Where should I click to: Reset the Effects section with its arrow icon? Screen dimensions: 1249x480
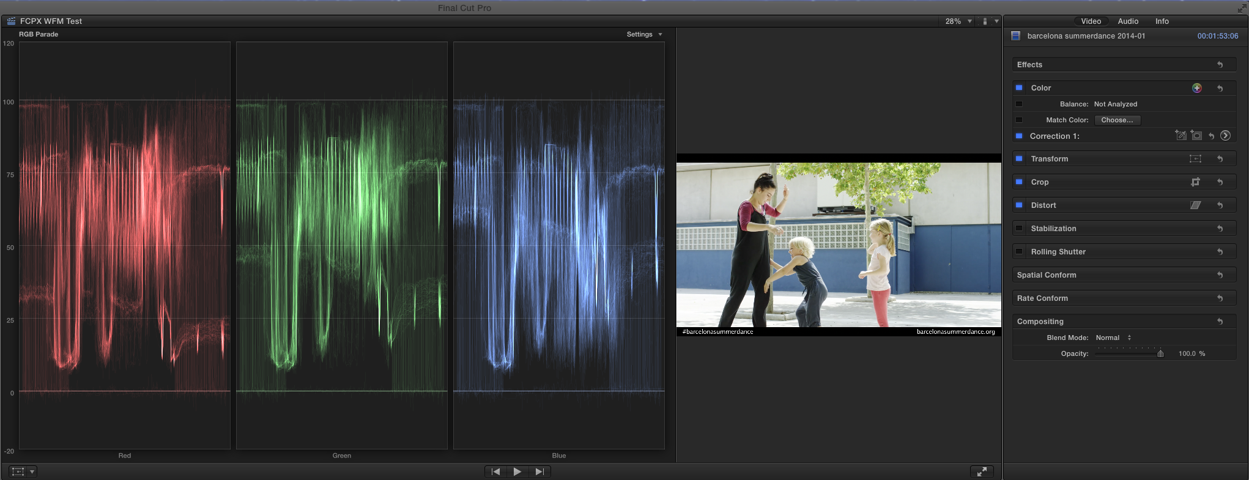tap(1220, 65)
